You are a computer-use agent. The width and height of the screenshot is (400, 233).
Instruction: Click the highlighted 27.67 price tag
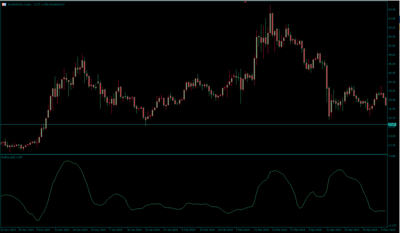392,124
